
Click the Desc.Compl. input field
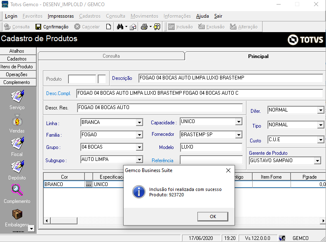click(199, 93)
